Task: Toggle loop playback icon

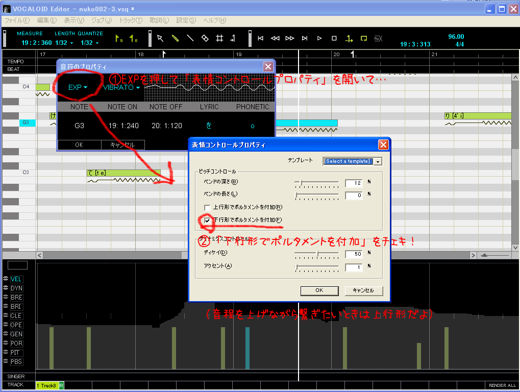Action: pyautogui.click(x=364, y=39)
